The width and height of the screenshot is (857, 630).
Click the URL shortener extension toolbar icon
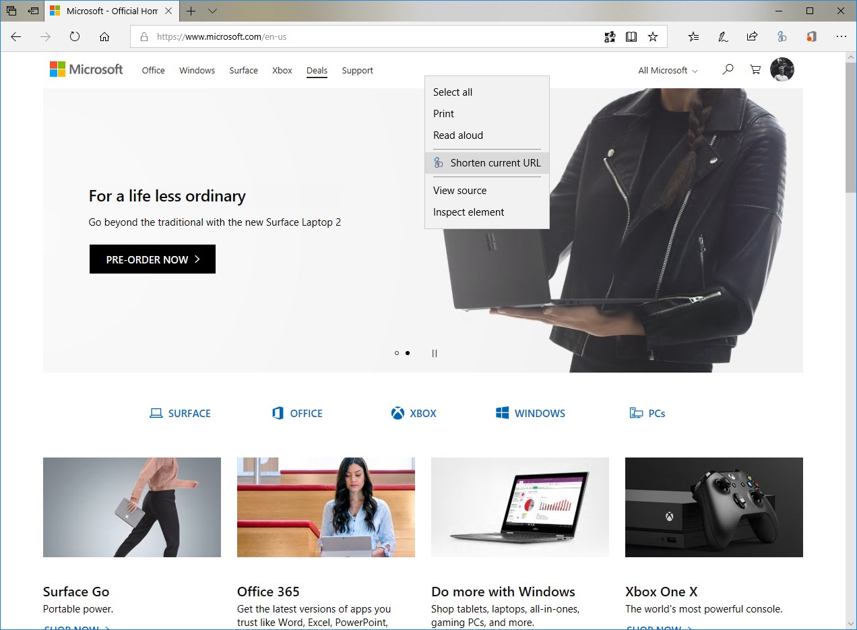pos(782,37)
